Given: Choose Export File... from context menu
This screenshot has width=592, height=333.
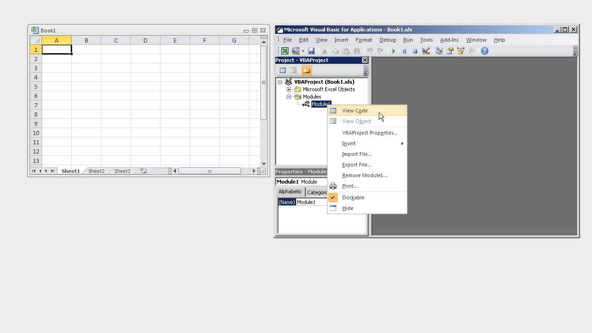Looking at the screenshot, I should click(x=367, y=165).
